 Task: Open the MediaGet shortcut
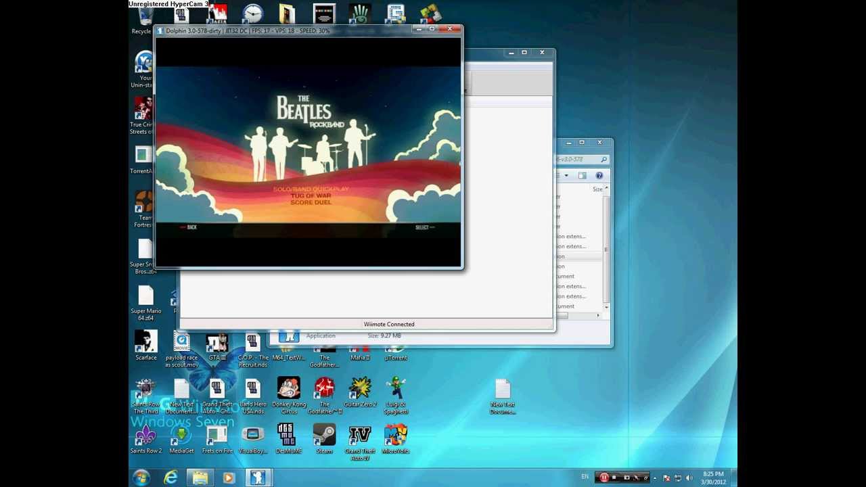pyautogui.click(x=181, y=439)
